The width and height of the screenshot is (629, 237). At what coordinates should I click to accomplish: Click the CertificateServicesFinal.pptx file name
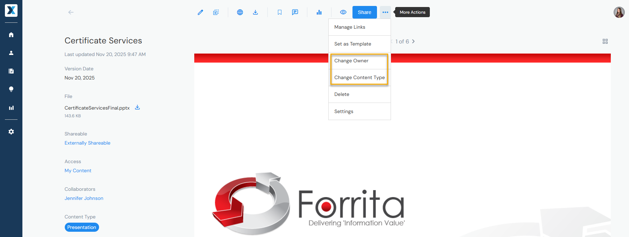click(x=97, y=108)
